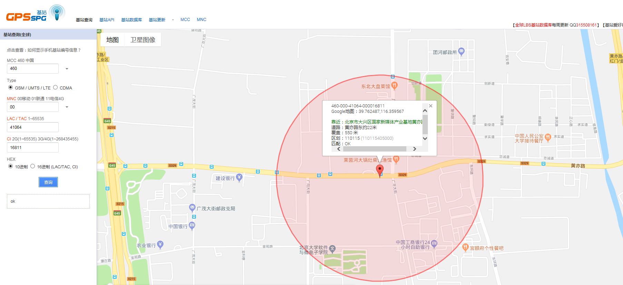Image resolution: width=623 pixels, height=285 pixels.
Task: Click the green G45 highway shield near S215
Action: (x=107, y=121)
